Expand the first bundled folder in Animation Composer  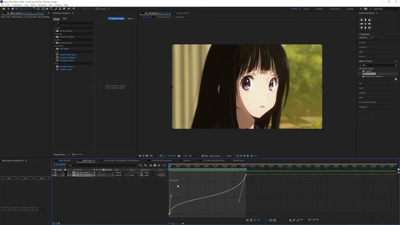[54, 31]
